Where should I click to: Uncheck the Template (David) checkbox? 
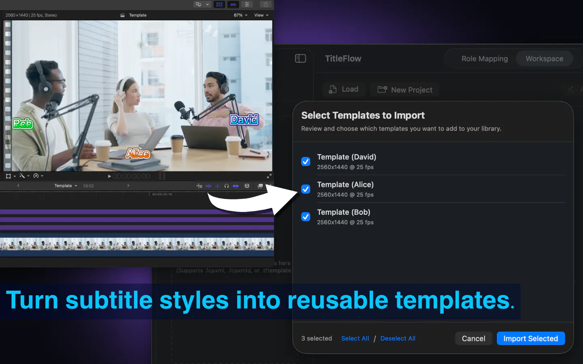[x=306, y=161]
